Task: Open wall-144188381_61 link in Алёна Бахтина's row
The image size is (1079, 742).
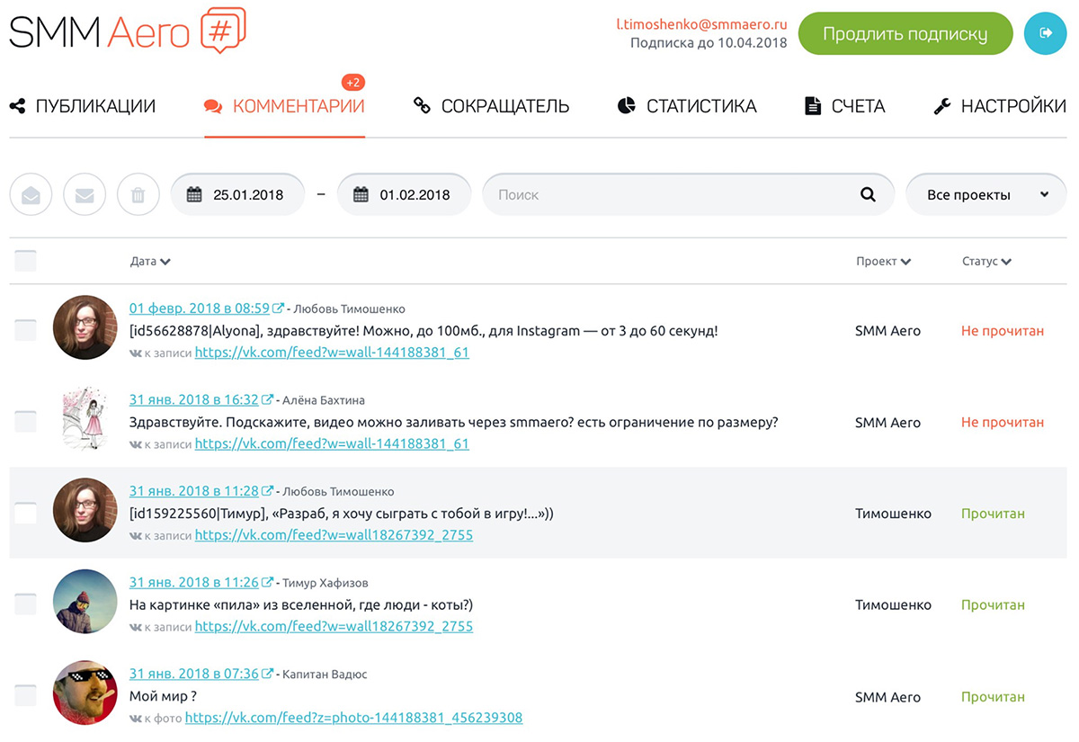Action: (332, 443)
